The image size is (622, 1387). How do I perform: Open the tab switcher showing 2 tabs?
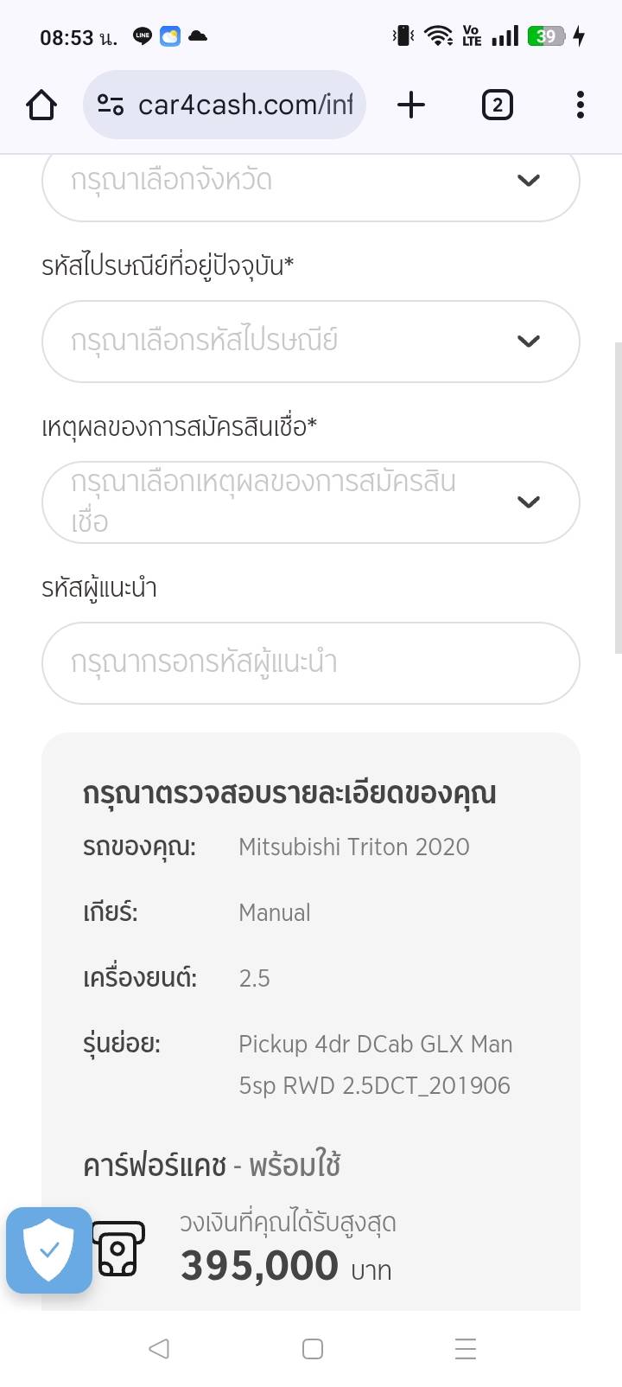pyautogui.click(x=497, y=105)
